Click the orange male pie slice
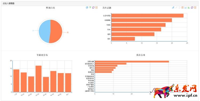This screenshot has width=200, height=101. (x=56, y=31)
